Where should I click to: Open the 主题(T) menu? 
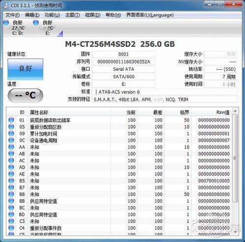pos(73,15)
